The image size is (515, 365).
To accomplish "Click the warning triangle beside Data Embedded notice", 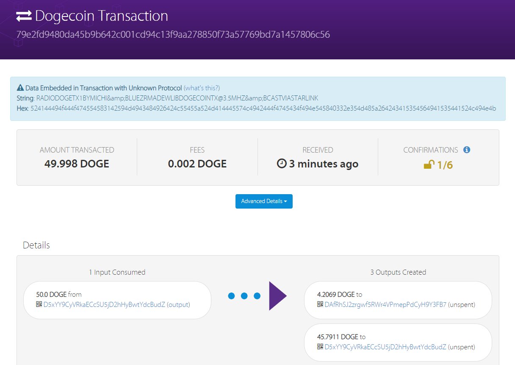I will (x=19, y=87).
